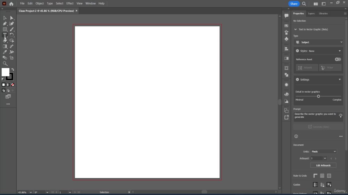This screenshot has width=348, height=195.
Task: Select the Type tool
Action: click(x=5, y=35)
